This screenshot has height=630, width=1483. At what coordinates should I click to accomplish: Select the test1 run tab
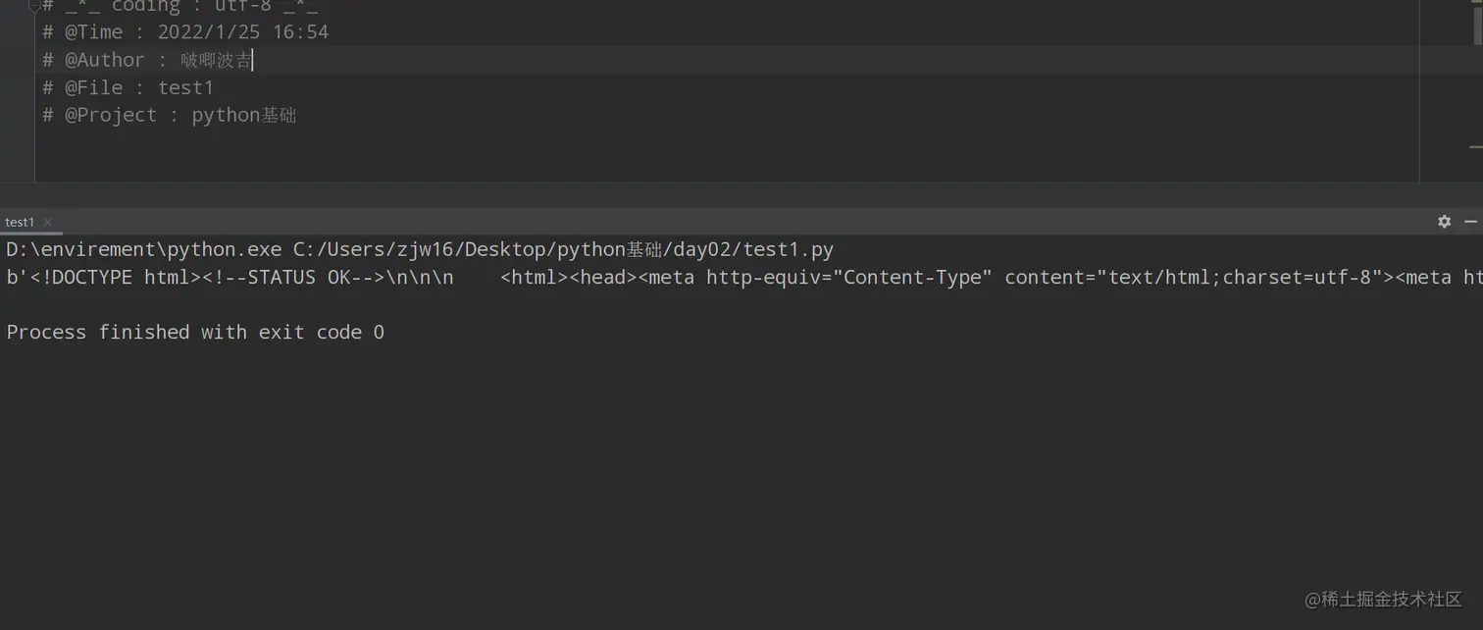[x=20, y=223]
